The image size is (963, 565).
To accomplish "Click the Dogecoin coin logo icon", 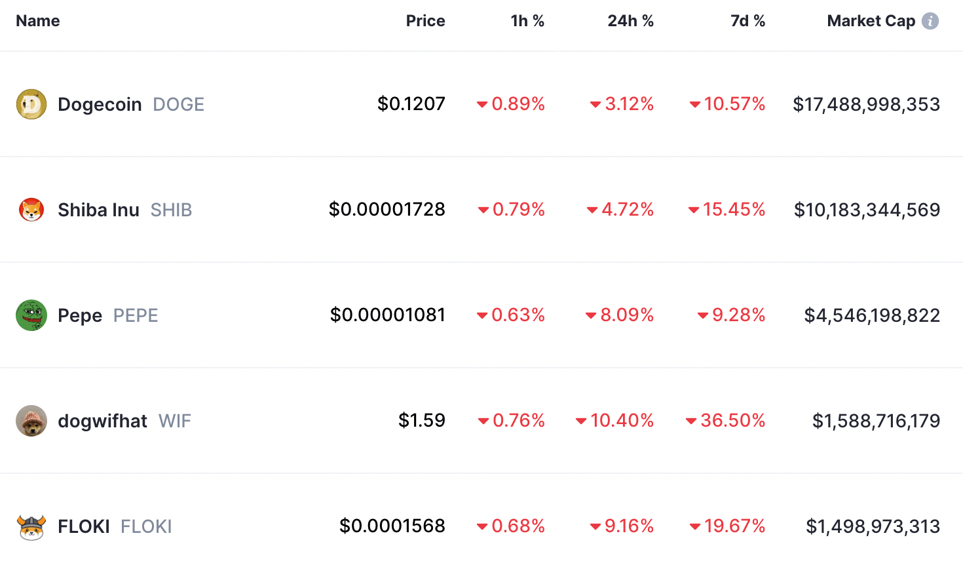I will [31, 104].
